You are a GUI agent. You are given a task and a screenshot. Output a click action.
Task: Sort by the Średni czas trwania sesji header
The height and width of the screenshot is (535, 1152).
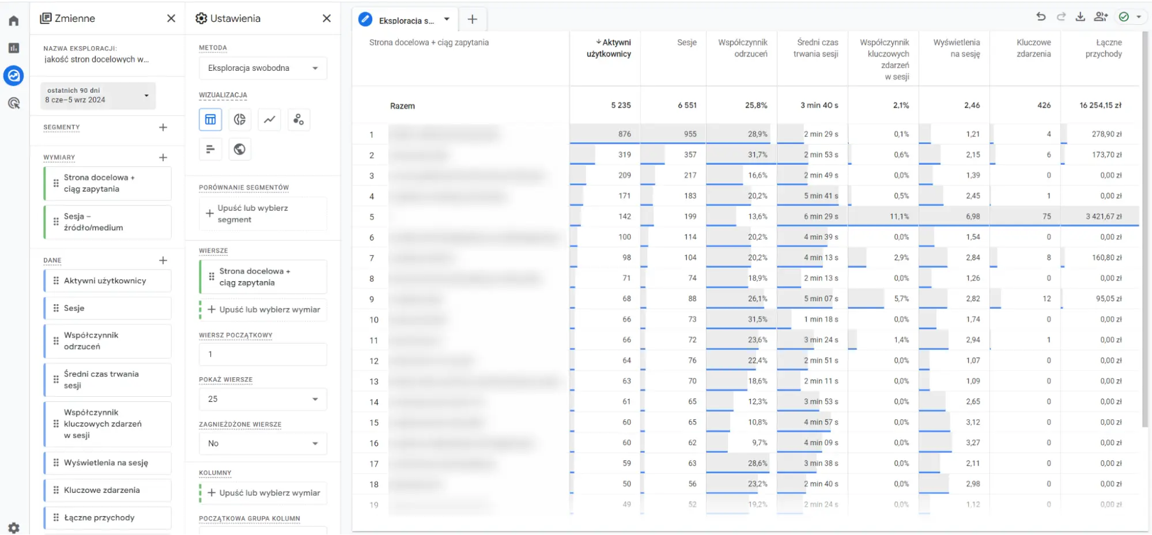point(816,48)
